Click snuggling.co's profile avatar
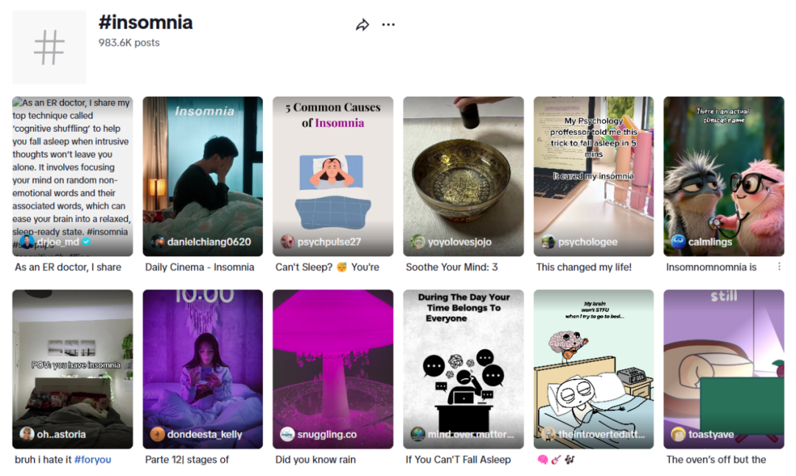Image resolution: width=796 pixels, height=476 pixels. tap(287, 434)
